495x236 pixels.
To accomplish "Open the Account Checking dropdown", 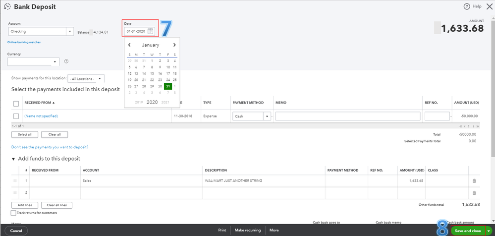I will click(x=70, y=31).
